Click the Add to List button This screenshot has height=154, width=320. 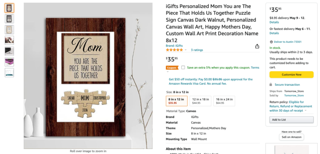tap(291, 120)
